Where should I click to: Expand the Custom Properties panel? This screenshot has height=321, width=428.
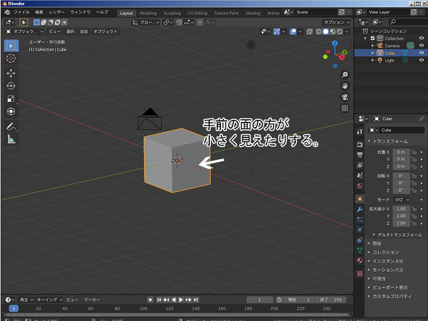pos(369,296)
